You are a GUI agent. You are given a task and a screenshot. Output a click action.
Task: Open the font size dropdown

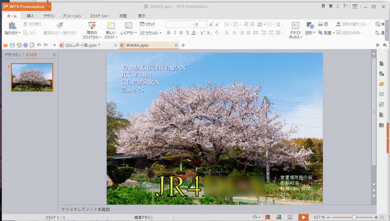(x=205, y=24)
